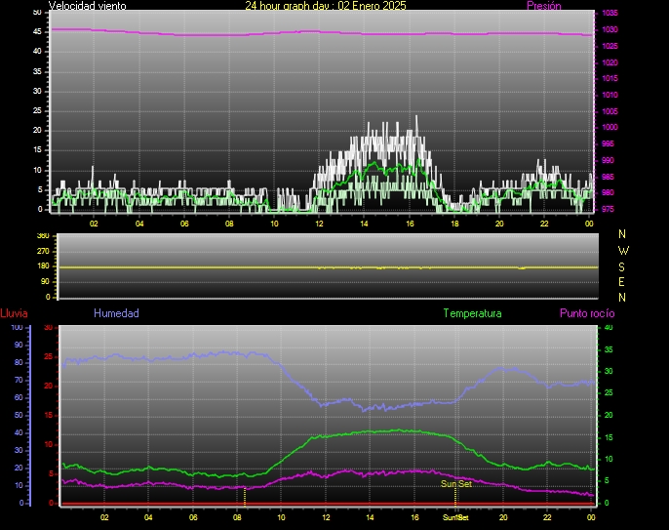Click the "1010" pressure axis value
The image size is (669, 530).
(610, 96)
